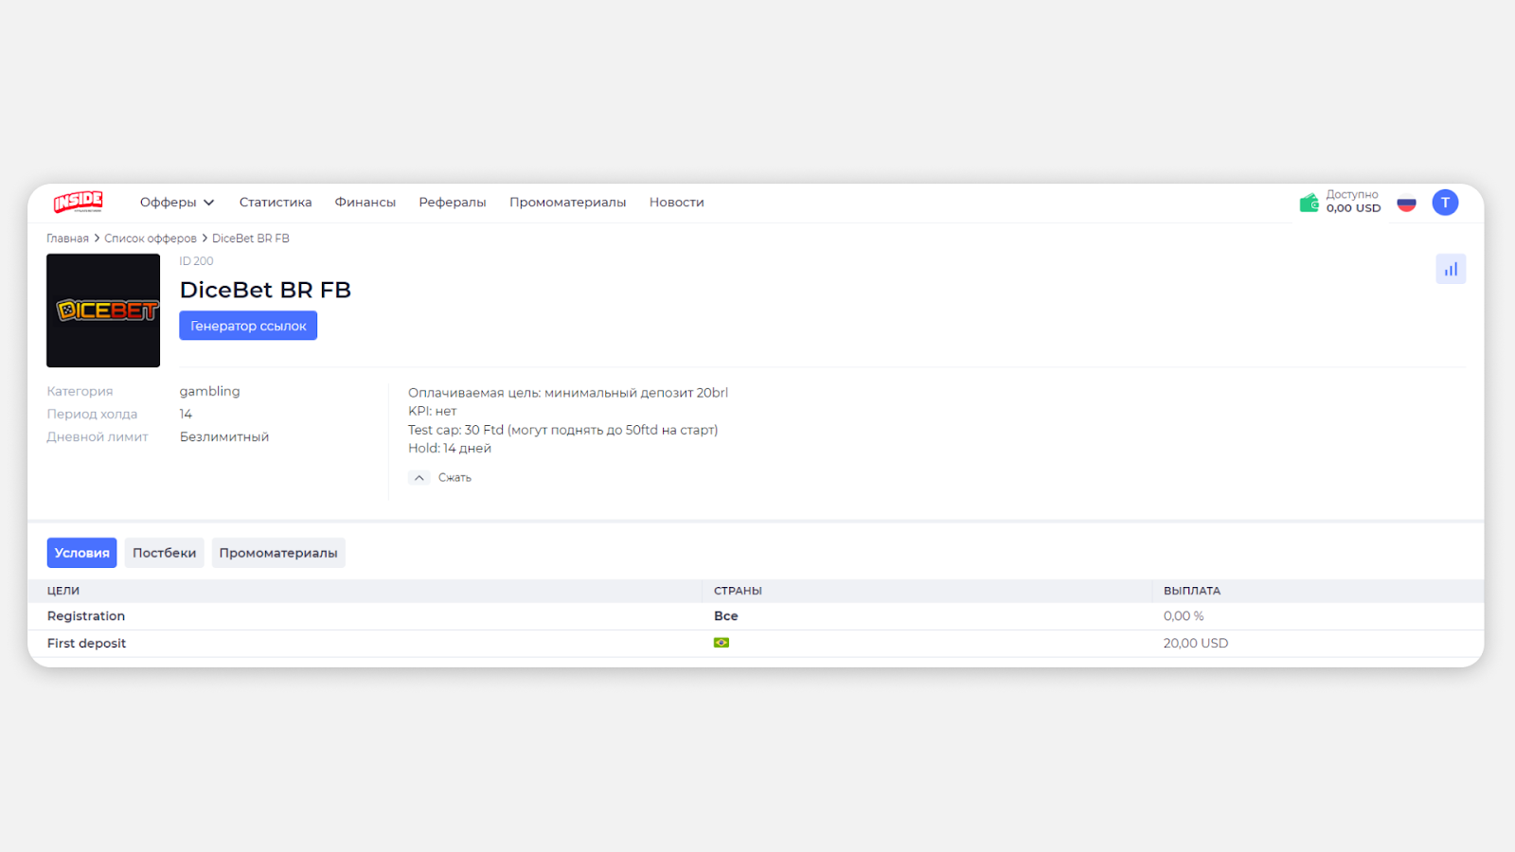Click the DiceBet BR FB breadcrumb

[x=251, y=239]
